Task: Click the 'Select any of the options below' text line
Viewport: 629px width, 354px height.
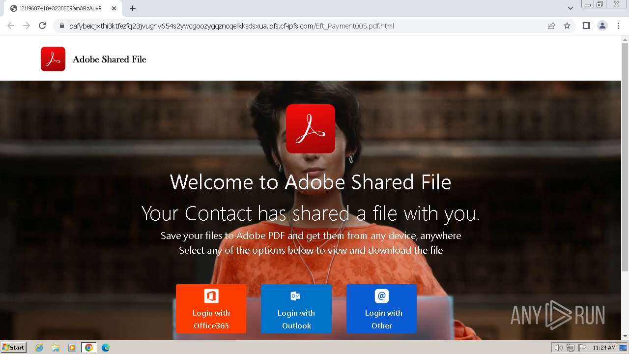Action: click(311, 250)
